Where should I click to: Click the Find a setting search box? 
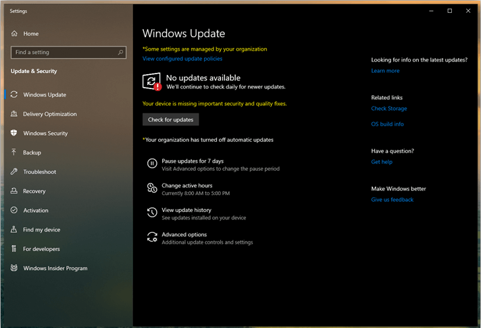click(x=64, y=52)
